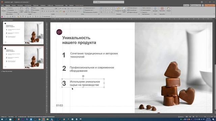Click the Align Text (Выровнять текст) icon
216x121 pixels.
84,10
